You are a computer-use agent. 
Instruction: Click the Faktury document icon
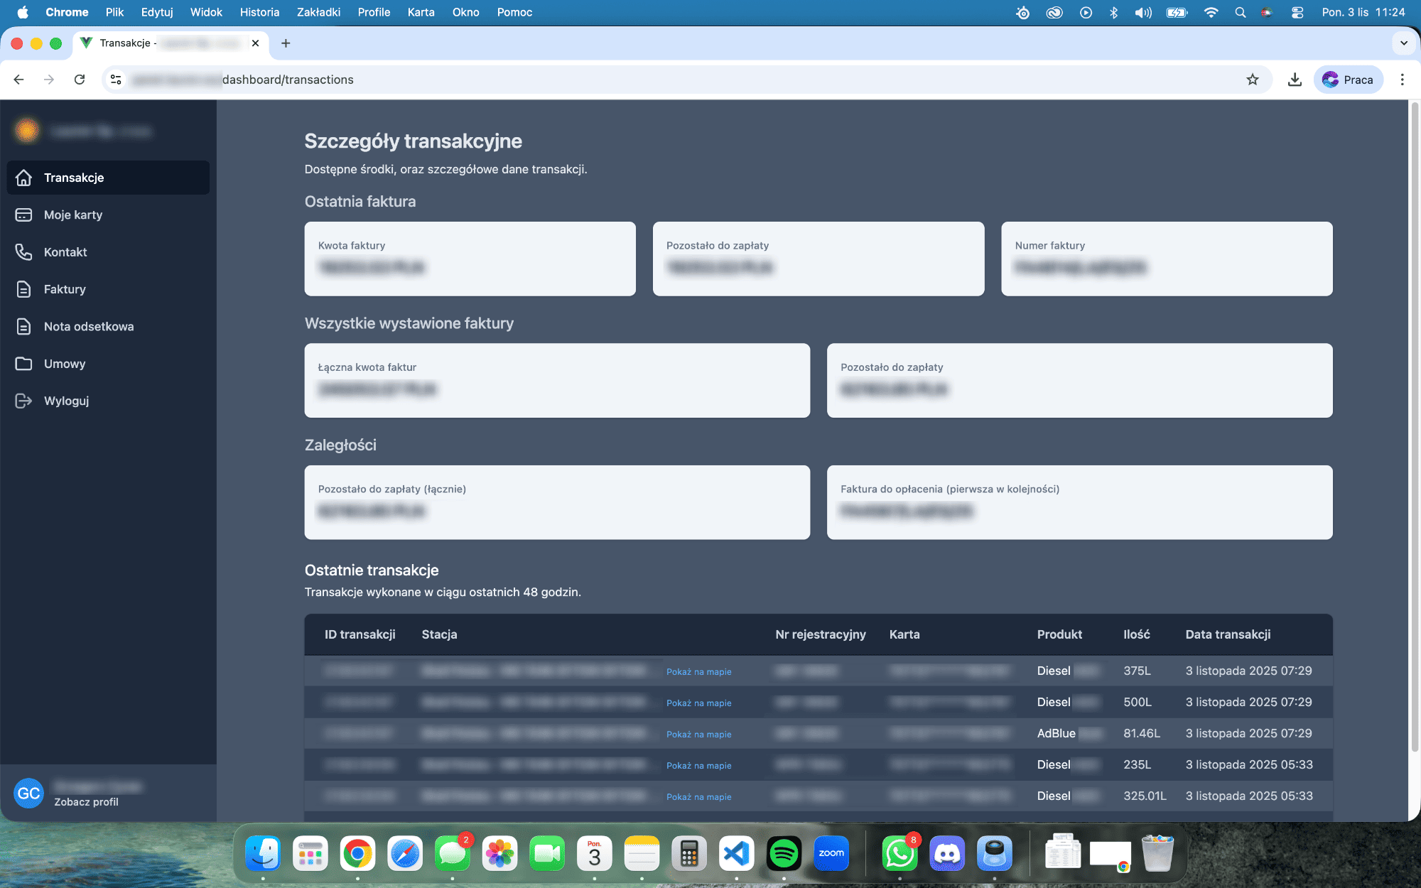[23, 289]
